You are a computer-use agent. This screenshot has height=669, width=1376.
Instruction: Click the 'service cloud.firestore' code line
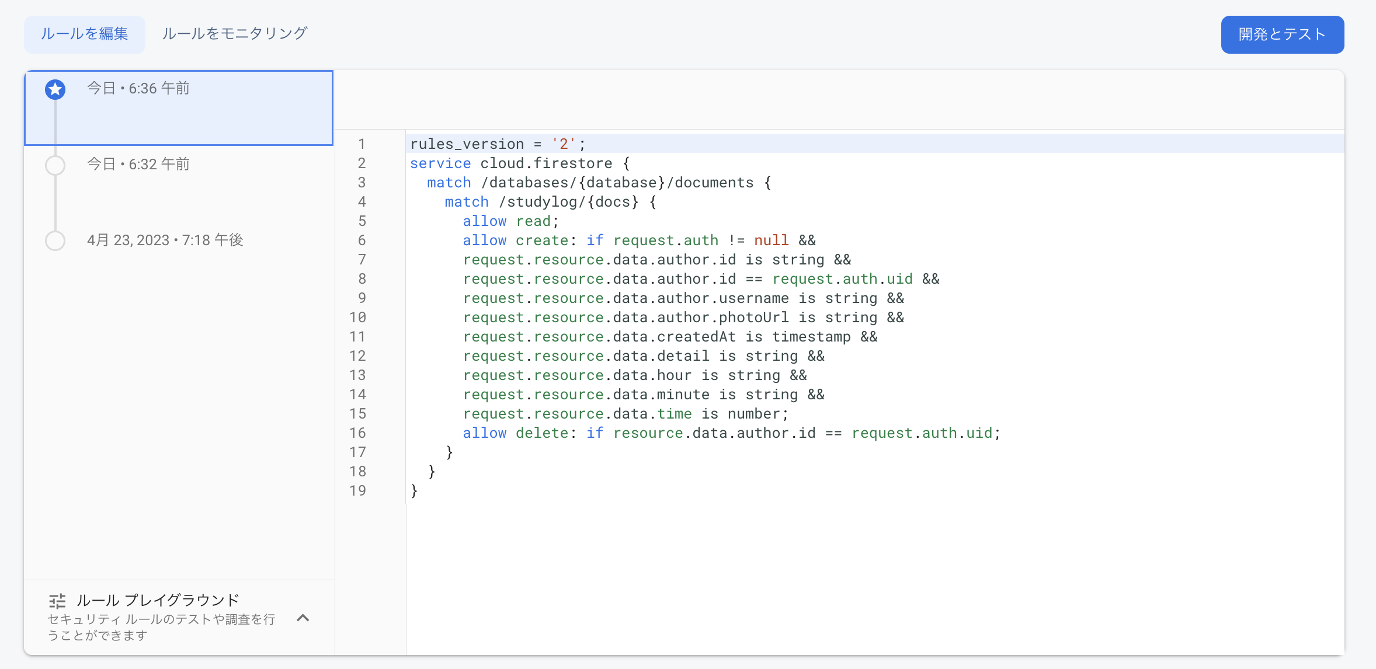click(x=519, y=163)
